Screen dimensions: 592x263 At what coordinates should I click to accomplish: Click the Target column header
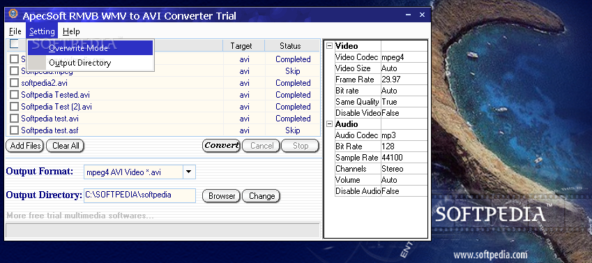pos(244,46)
